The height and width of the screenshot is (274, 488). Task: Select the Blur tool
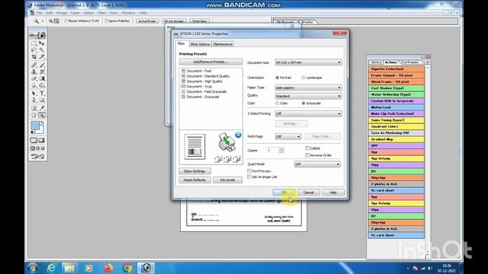[x=34, y=85]
